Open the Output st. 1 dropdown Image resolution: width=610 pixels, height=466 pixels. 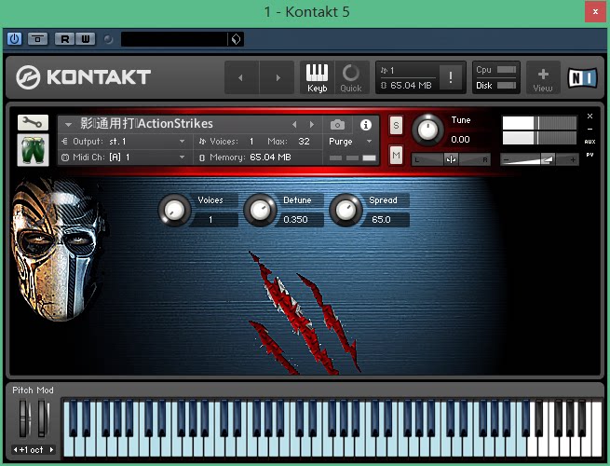pyautogui.click(x=124, y=142)
